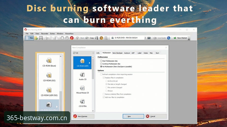The width and height of the screenshot is (227, 127).
Task: Toggle the Live Guide switch
Action: (x=155, y=38)
